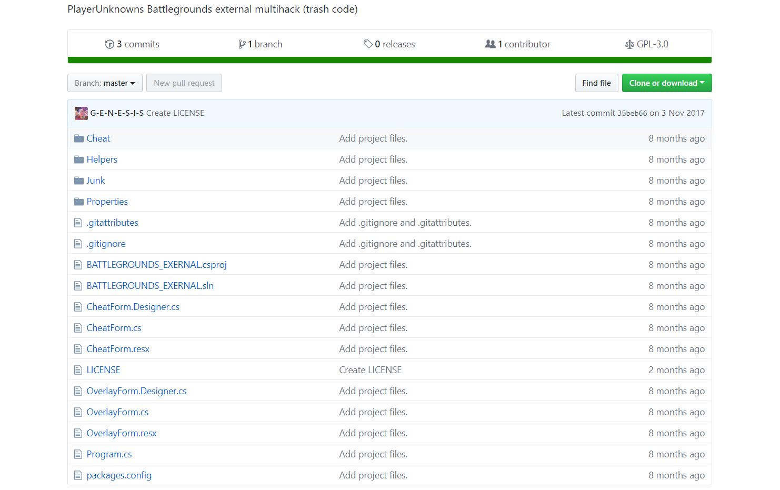Image resolution: width=780 pixels, height=490 pixels.
Task: Click the OverlayForm.cs file icon
Action: coord(78,412)
